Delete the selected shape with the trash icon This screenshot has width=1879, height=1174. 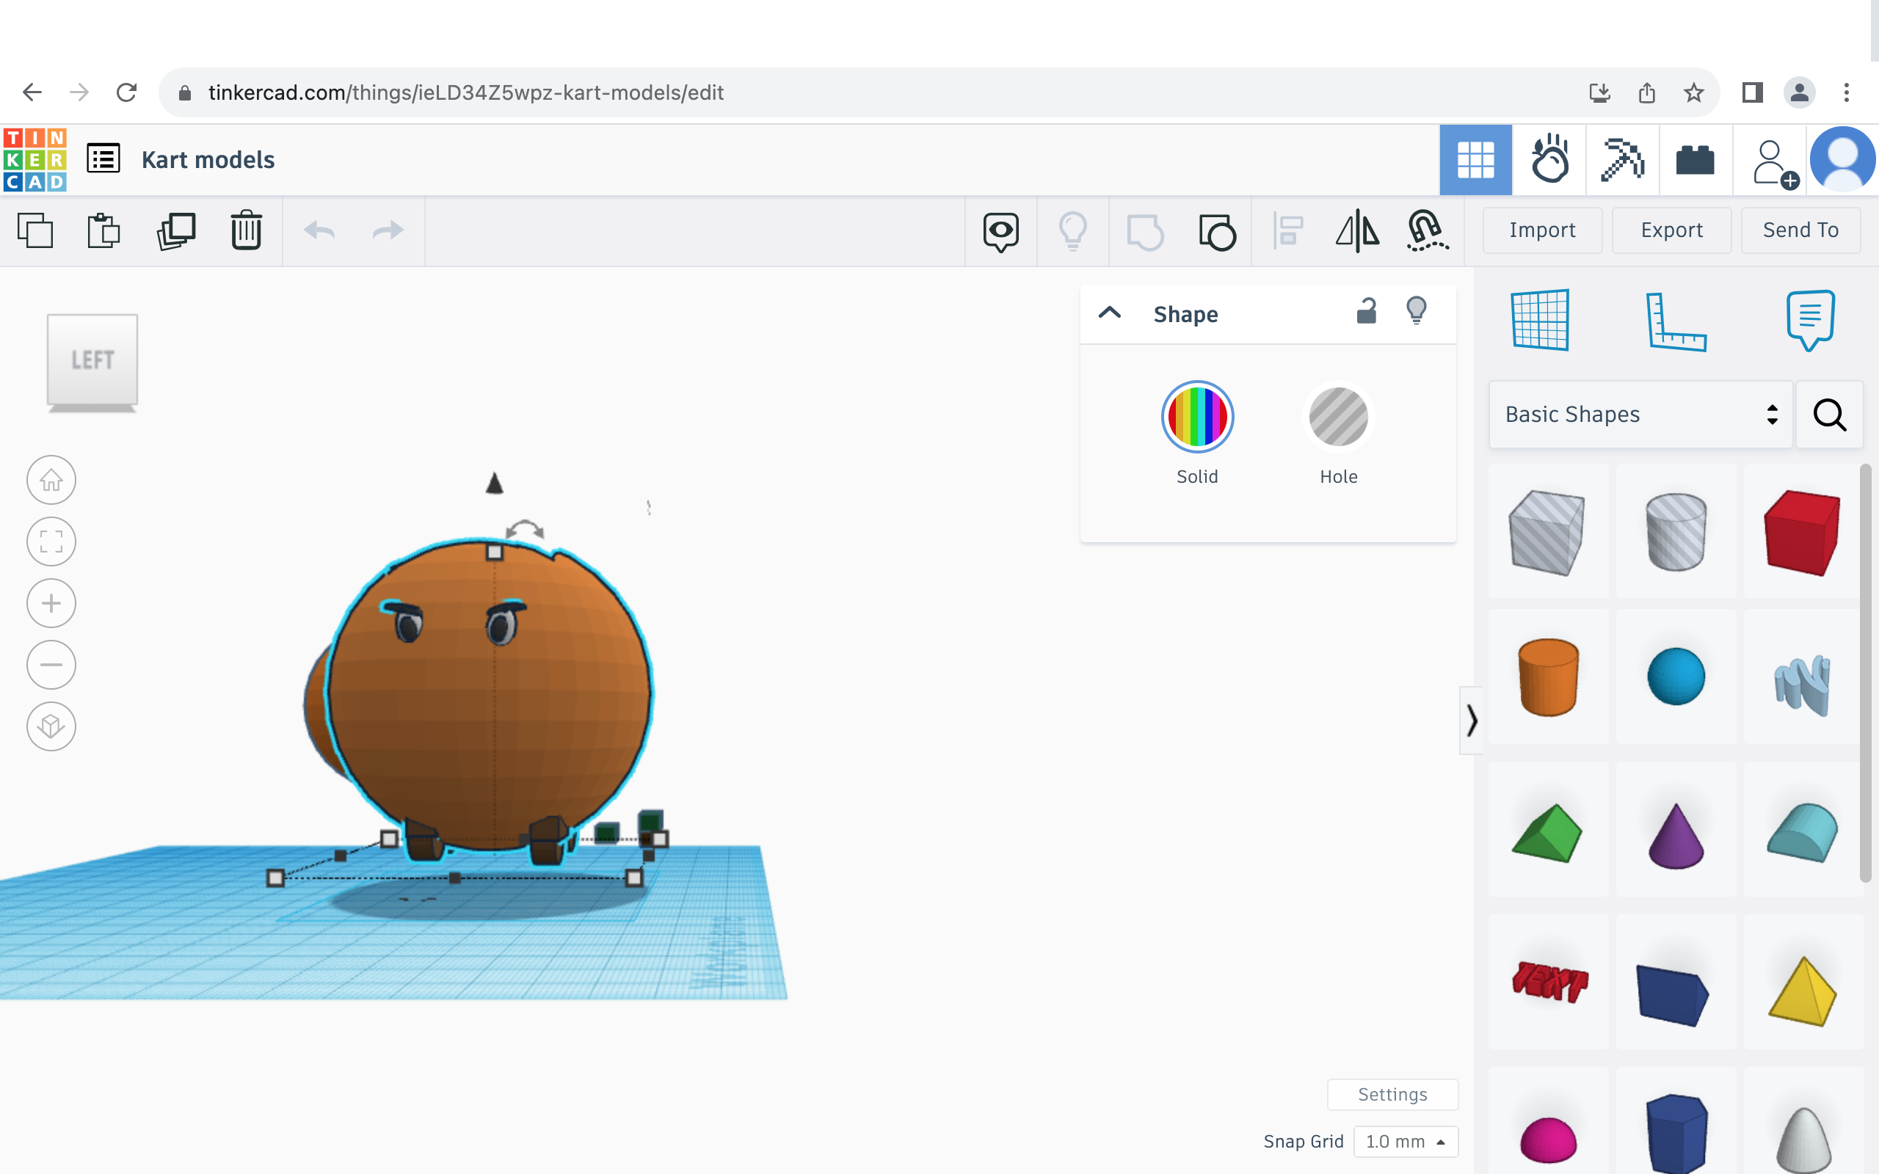pyautogui.click(x=246, y=230)
